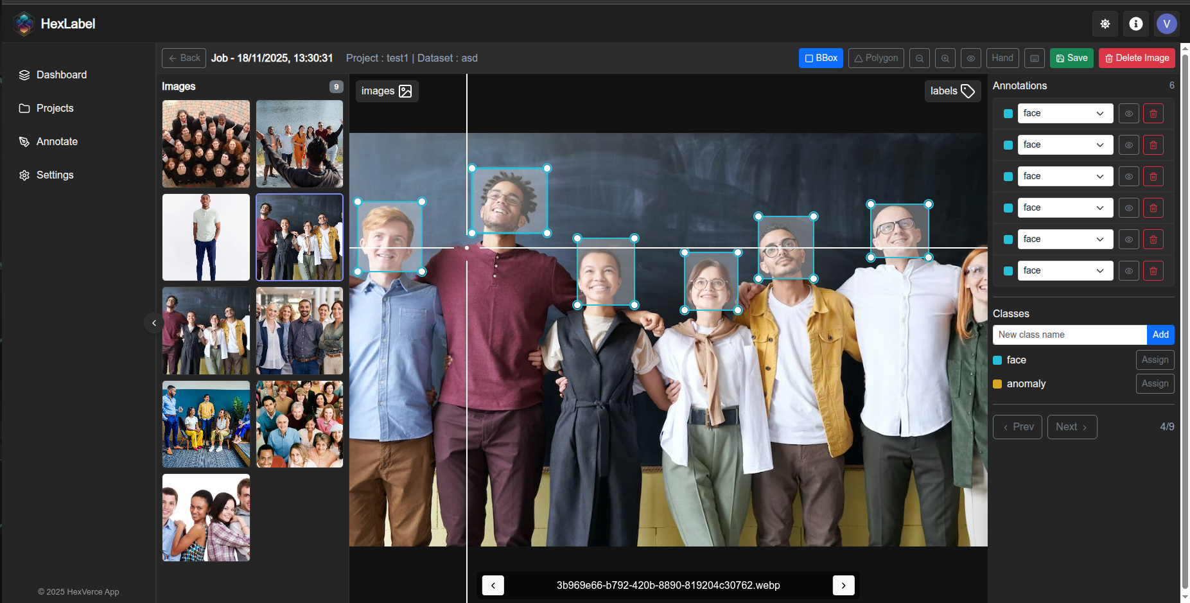Open class dropdown of first annotation

(x=1065, y=114)
